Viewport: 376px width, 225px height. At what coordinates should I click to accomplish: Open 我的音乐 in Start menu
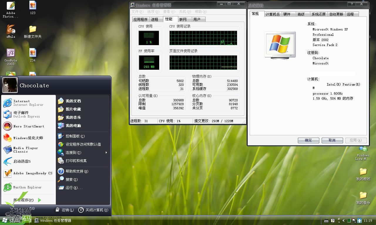[83, 117]
